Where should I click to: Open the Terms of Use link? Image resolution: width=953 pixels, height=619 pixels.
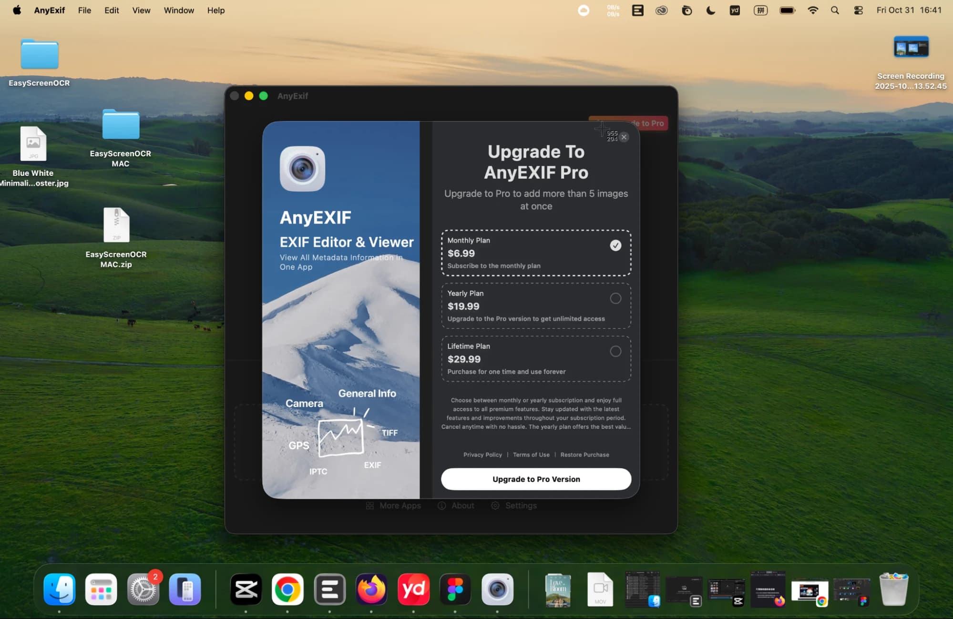(x=531, y=455)
